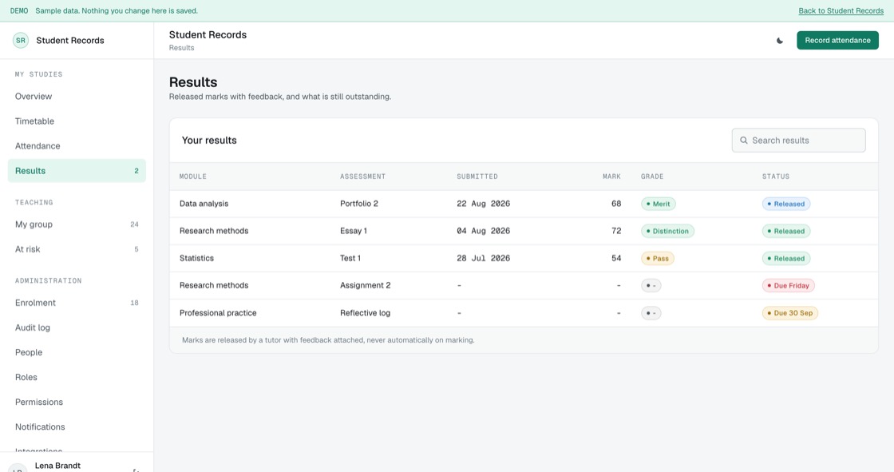Click the Released status for Data analysis
Viewport: 894px width, 472px height.
(785, 204)
